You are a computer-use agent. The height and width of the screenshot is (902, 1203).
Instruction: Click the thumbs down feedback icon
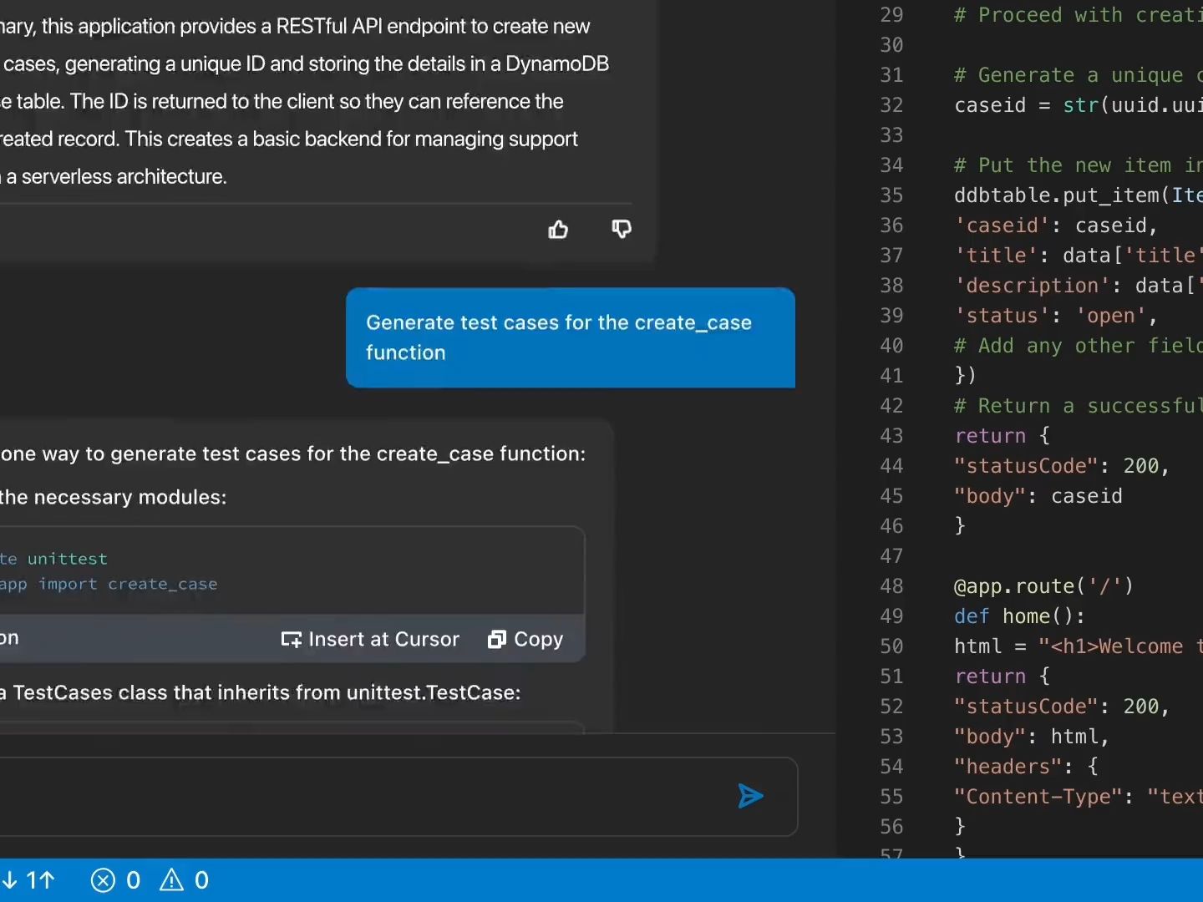click(621, 229)
